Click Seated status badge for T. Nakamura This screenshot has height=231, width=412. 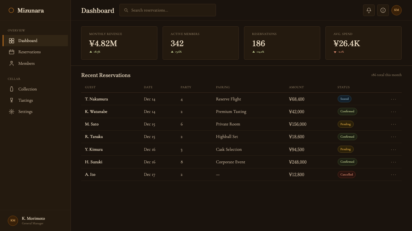click(344, 99)
